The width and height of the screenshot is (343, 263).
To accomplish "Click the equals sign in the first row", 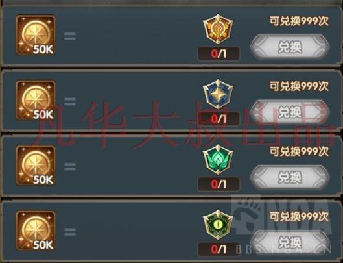I will (x=70, y=36).
